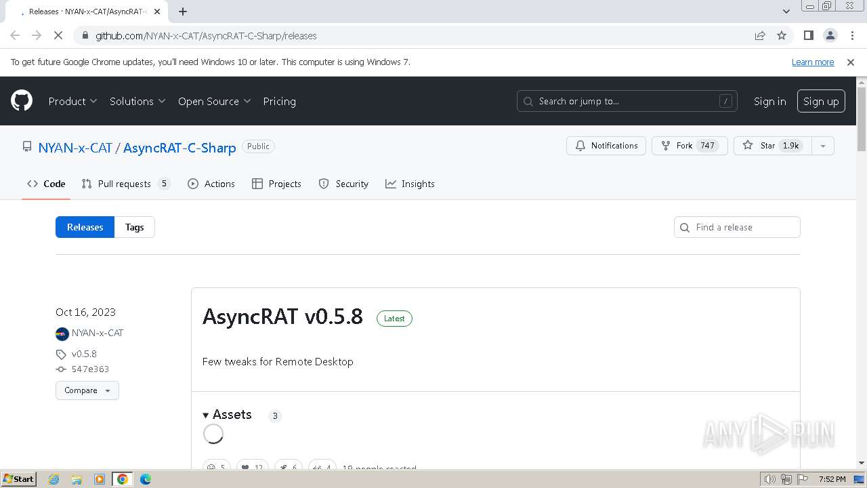Expand the Product menu
The image size is (867, 488).
[72, 101]
